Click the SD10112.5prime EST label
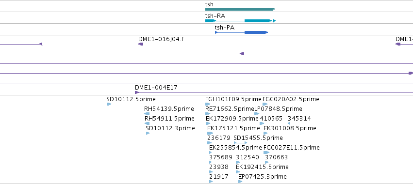 pos(131,99)
